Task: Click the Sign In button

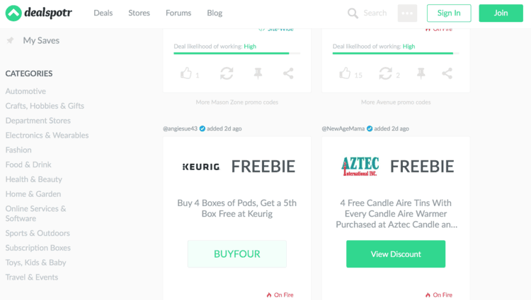Action: (449, 13)
